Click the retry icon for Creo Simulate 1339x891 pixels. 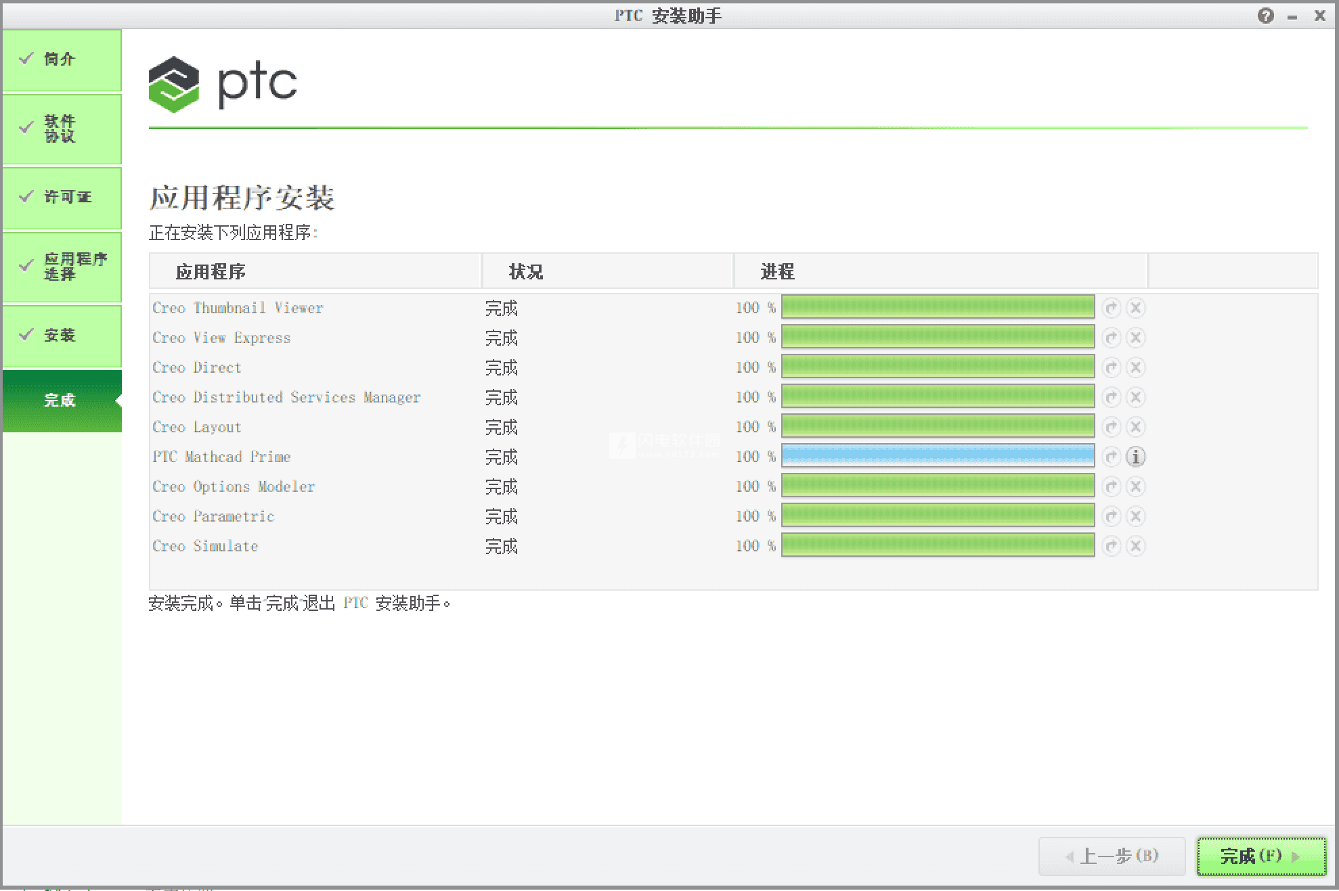[x=1111, y=546]
